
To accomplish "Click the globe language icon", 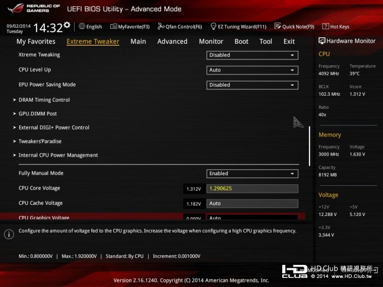I will point(82,26).
